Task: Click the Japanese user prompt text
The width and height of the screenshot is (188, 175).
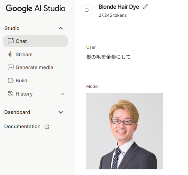Action: coord(108,57)
